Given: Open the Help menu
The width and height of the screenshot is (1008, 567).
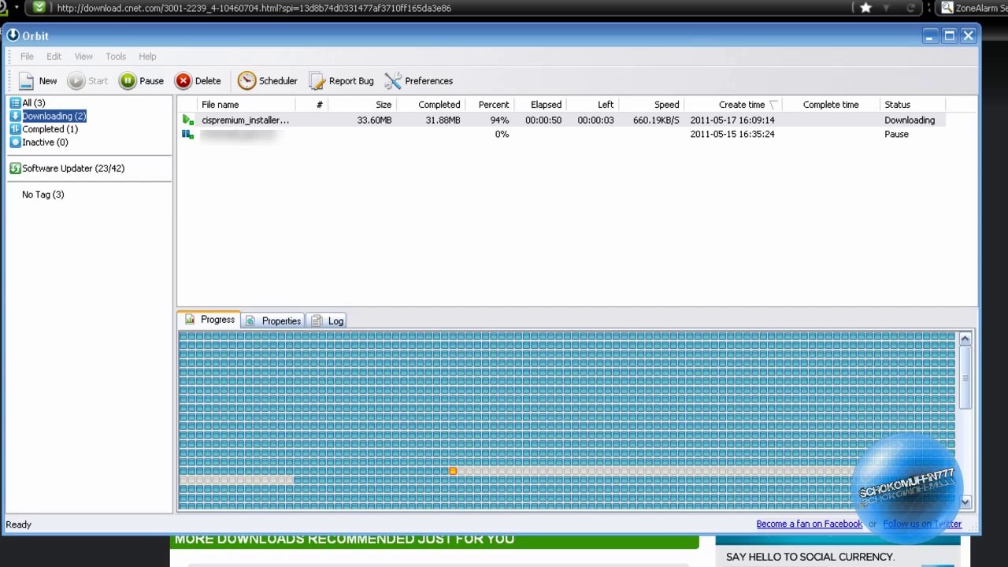Looking at the screenshot, I should [x=147, y=57].
